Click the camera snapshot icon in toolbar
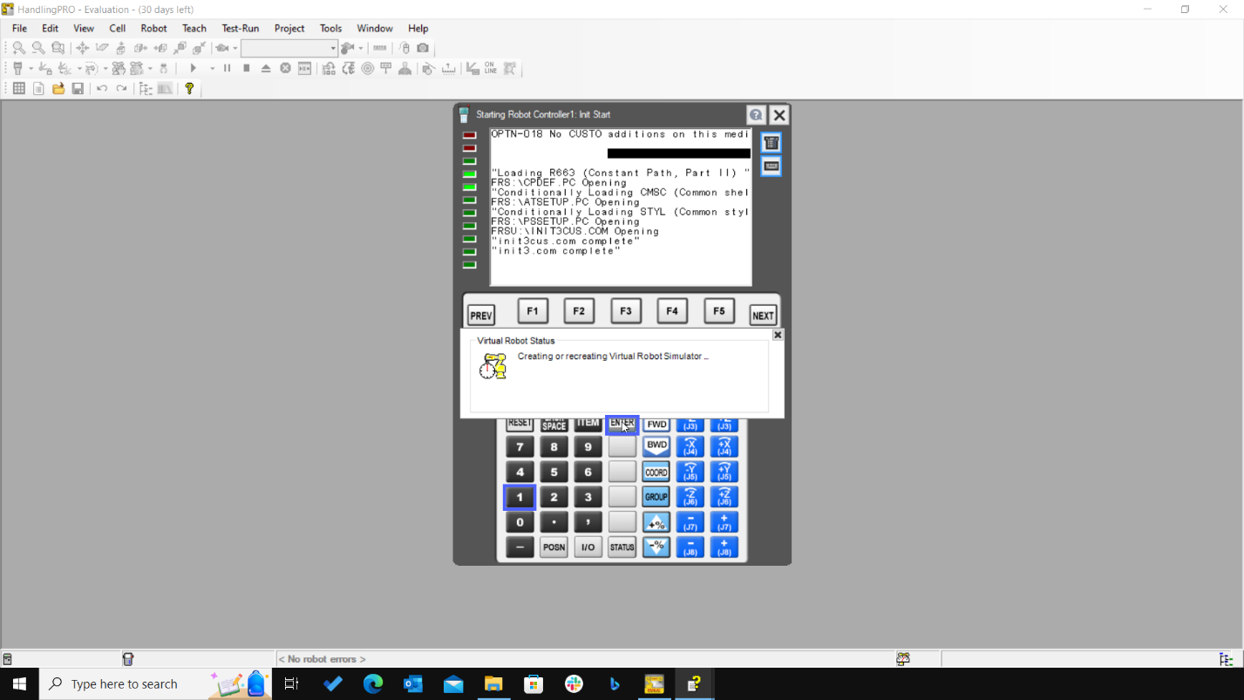This screenshot has width=1244, height=700. coord(423,48)
